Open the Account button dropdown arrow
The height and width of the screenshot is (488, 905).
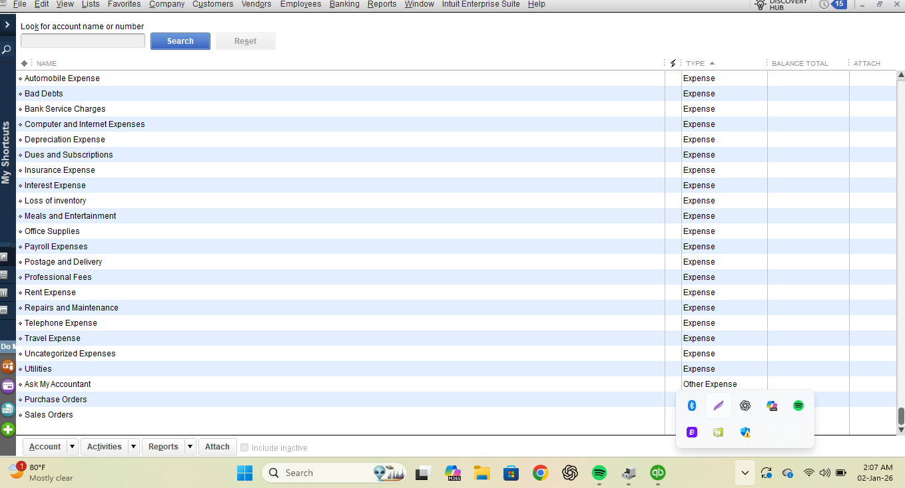point(72,447)
